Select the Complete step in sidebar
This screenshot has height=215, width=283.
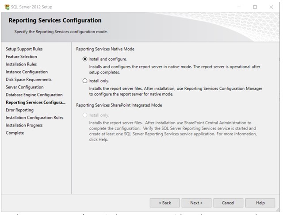[x=15, y=133]
